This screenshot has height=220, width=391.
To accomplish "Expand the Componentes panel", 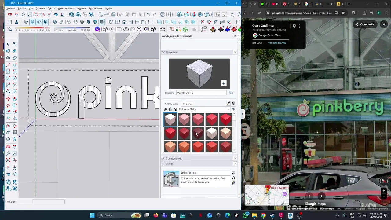I will 163,158.
